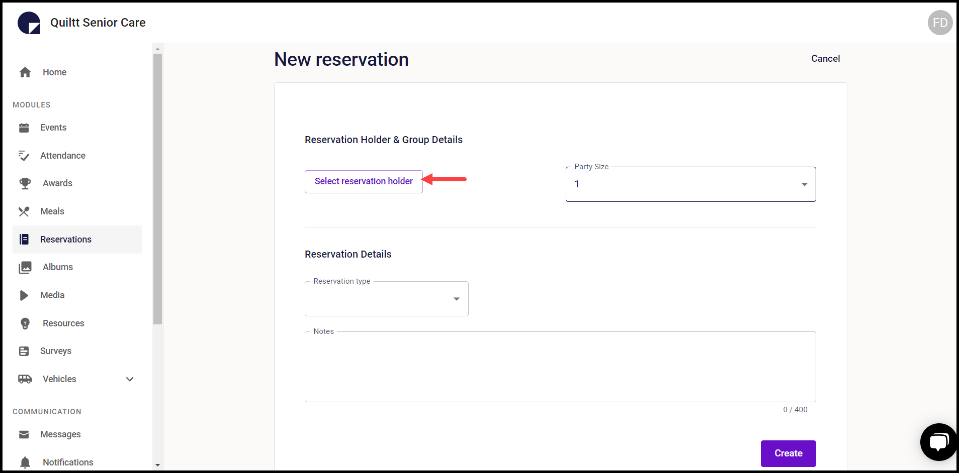
Task: Click the 0 / 400 character counter
Action: coord(795,410)
